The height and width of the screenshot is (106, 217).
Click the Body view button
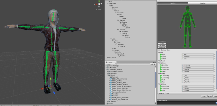162,42
